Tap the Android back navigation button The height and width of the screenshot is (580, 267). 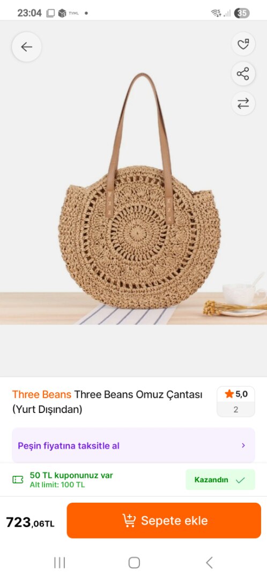pos(210,563)
